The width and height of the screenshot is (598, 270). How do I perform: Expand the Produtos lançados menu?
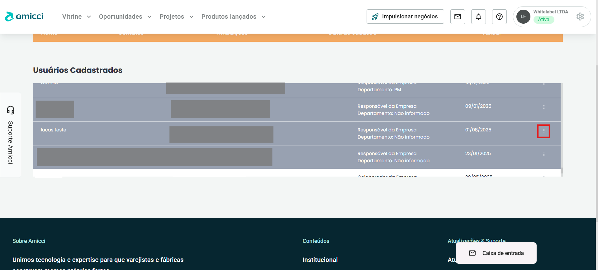click(x=233, y=17)
